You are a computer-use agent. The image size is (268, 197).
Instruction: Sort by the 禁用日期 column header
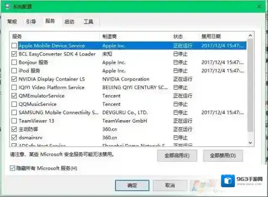coord(223,37)
